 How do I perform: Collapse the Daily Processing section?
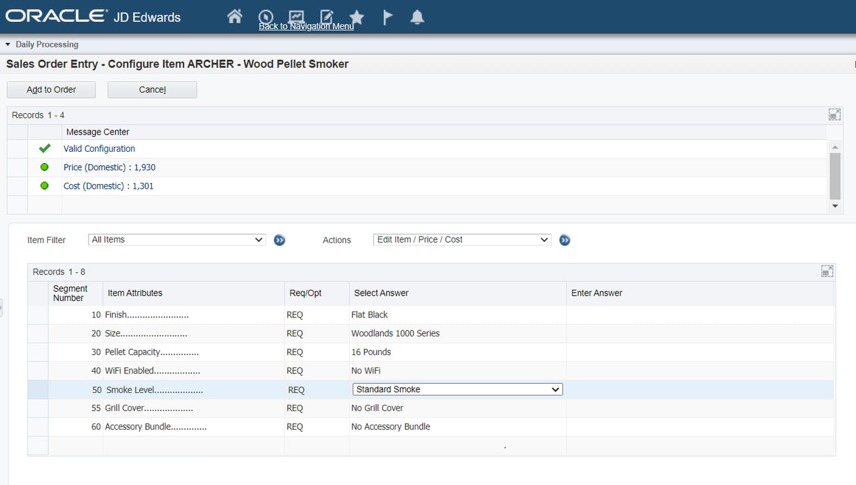click(6, 44)
